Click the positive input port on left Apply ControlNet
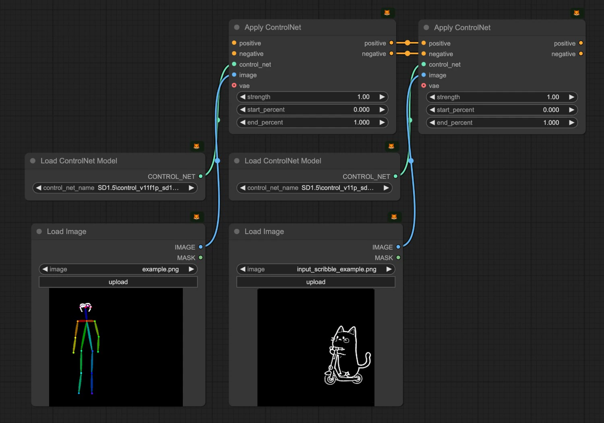This screenshot has height=423, width=604. [234, 43]
